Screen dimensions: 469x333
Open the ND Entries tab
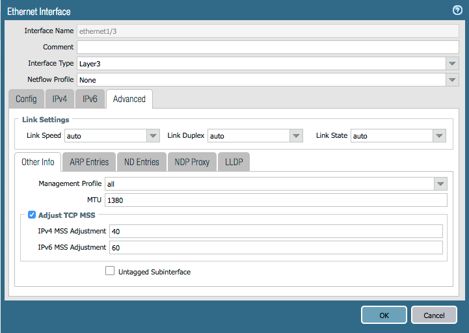pyautogui.click(x=141, y=162)
